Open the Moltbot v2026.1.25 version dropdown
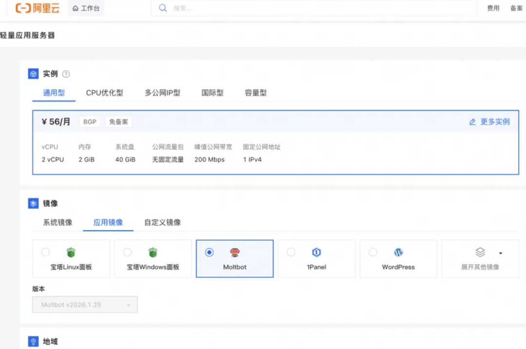The image size is (526, 349). [85, 305]
